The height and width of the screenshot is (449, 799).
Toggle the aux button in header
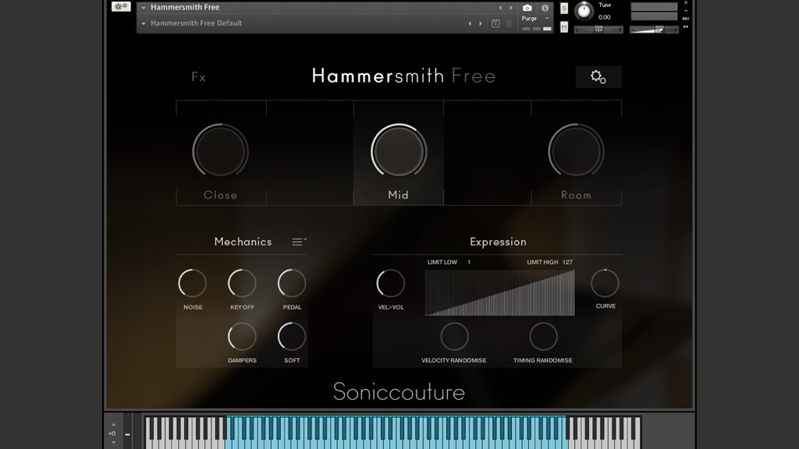pos(686,19)
